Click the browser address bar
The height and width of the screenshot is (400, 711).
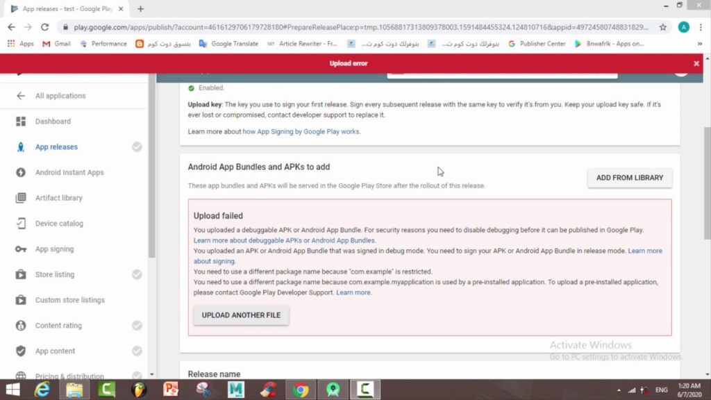pos(360,27)
